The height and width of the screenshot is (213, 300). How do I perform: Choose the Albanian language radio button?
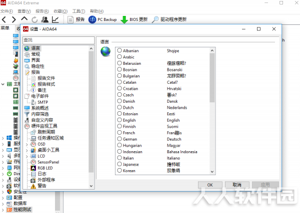[x=119, y=50]
